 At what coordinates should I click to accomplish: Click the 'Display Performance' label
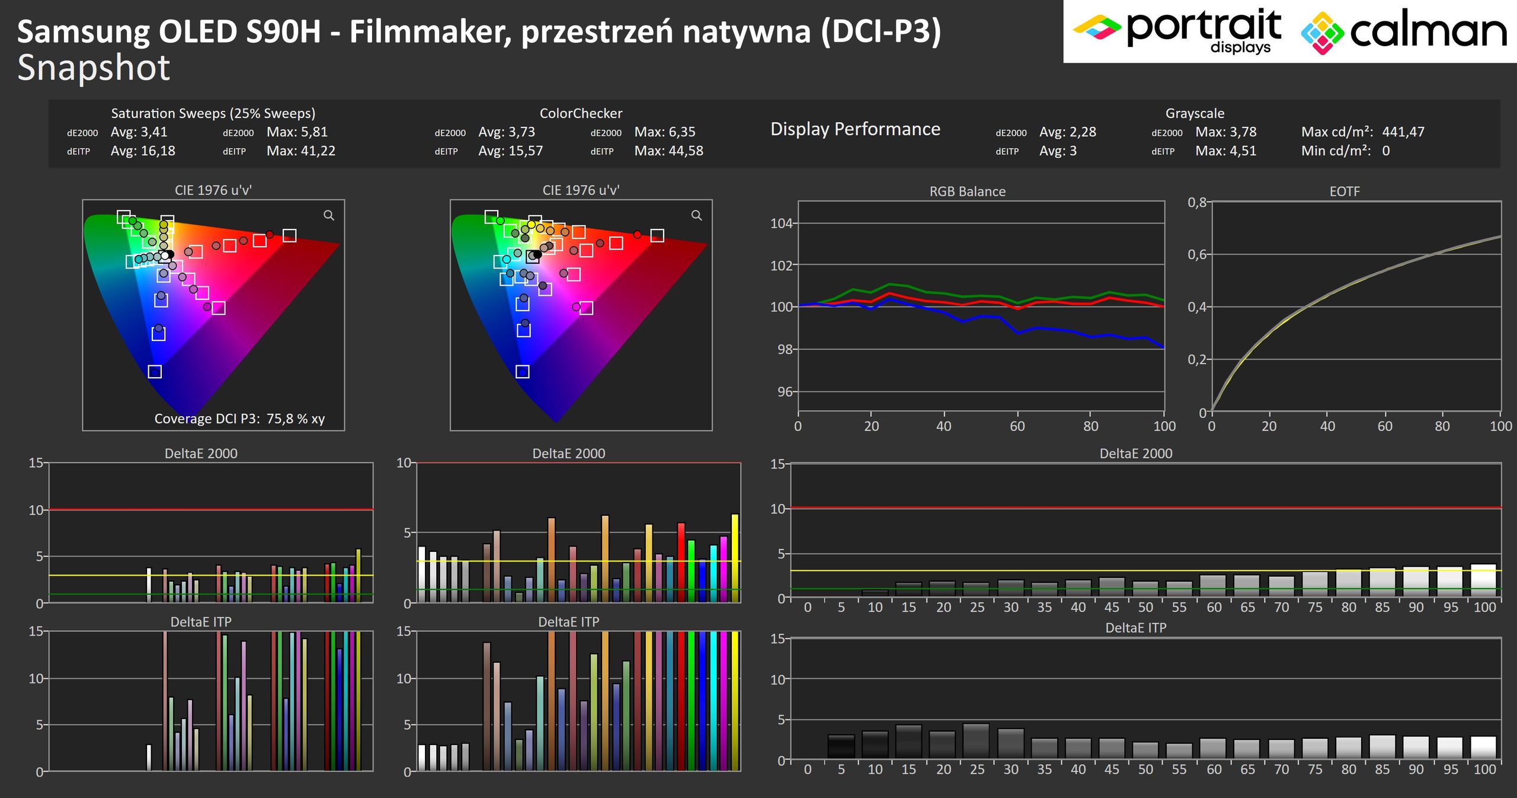tap(855, 129)
